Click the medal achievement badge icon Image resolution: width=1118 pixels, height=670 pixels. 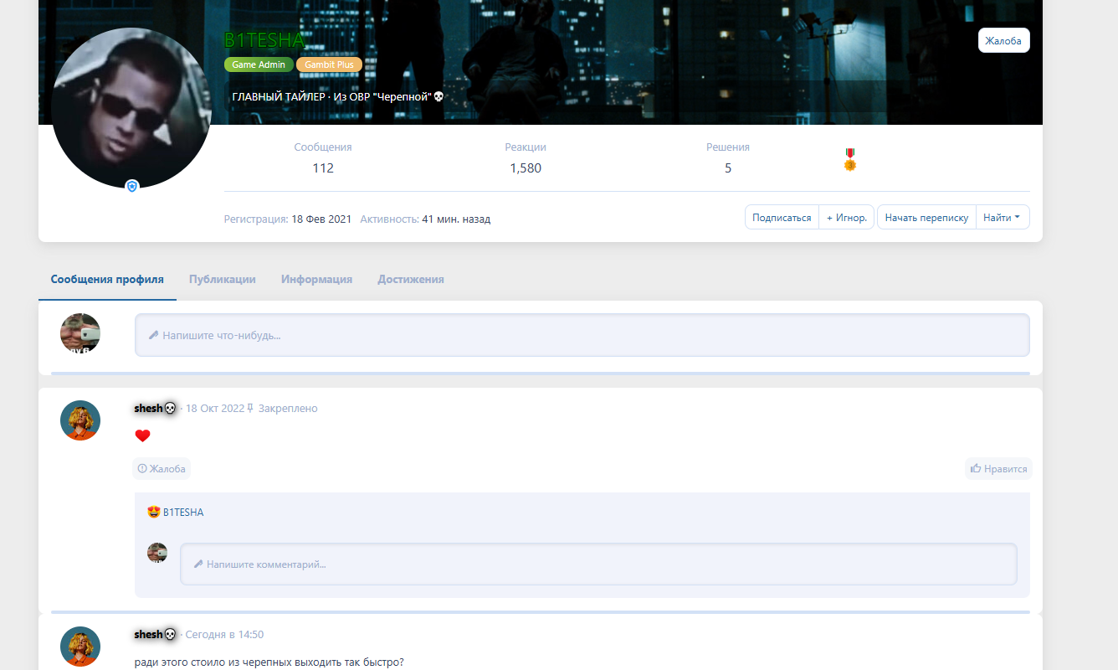pos(849,160)
